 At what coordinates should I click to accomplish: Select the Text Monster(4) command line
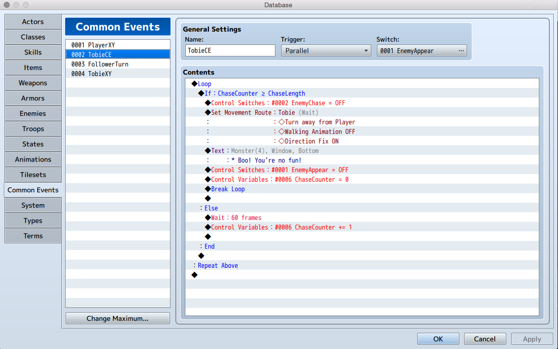pos(362,151)
